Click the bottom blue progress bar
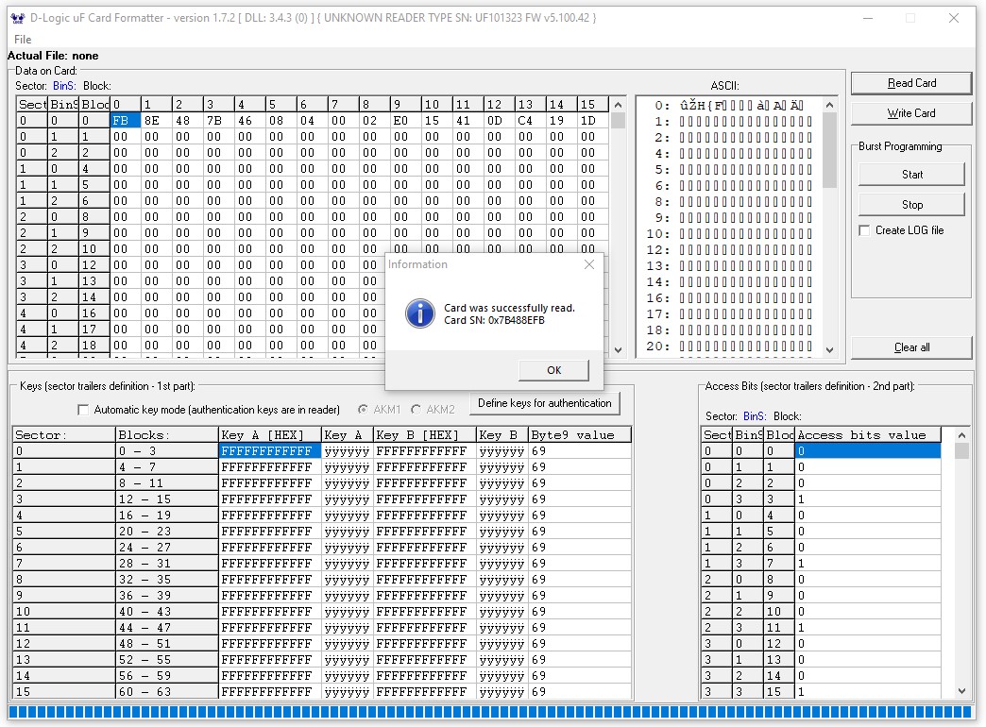 point(491,712)
